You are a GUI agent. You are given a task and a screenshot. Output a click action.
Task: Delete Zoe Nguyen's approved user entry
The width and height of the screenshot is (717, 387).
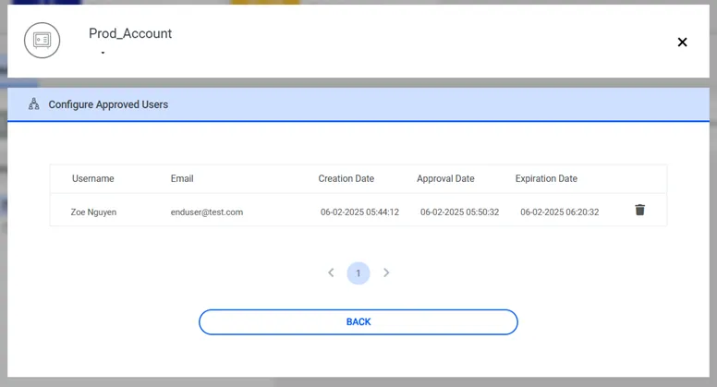click(x=639, y=210)
